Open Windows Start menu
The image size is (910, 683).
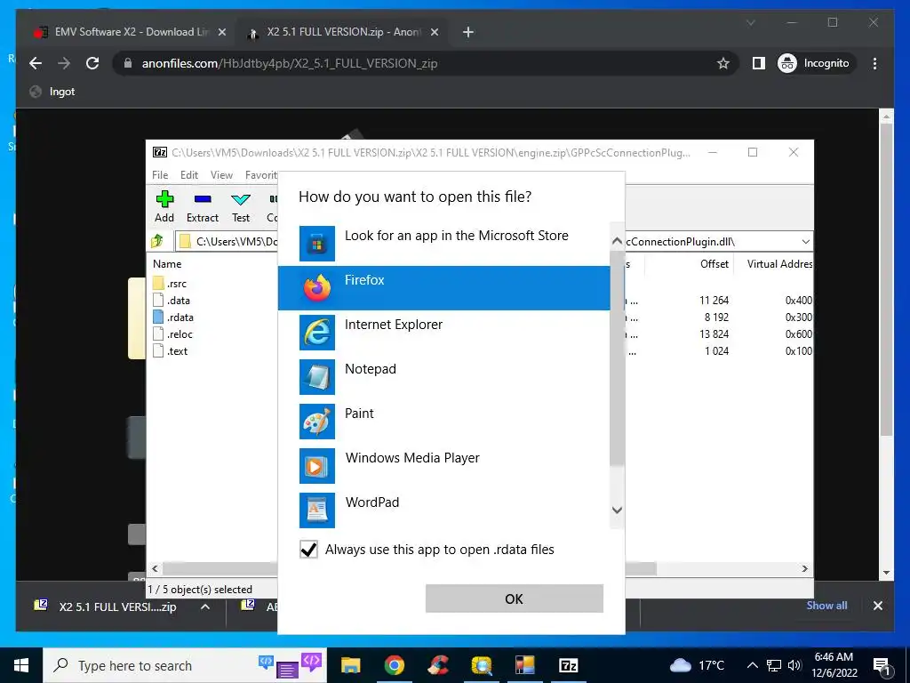tap(21, 665)
